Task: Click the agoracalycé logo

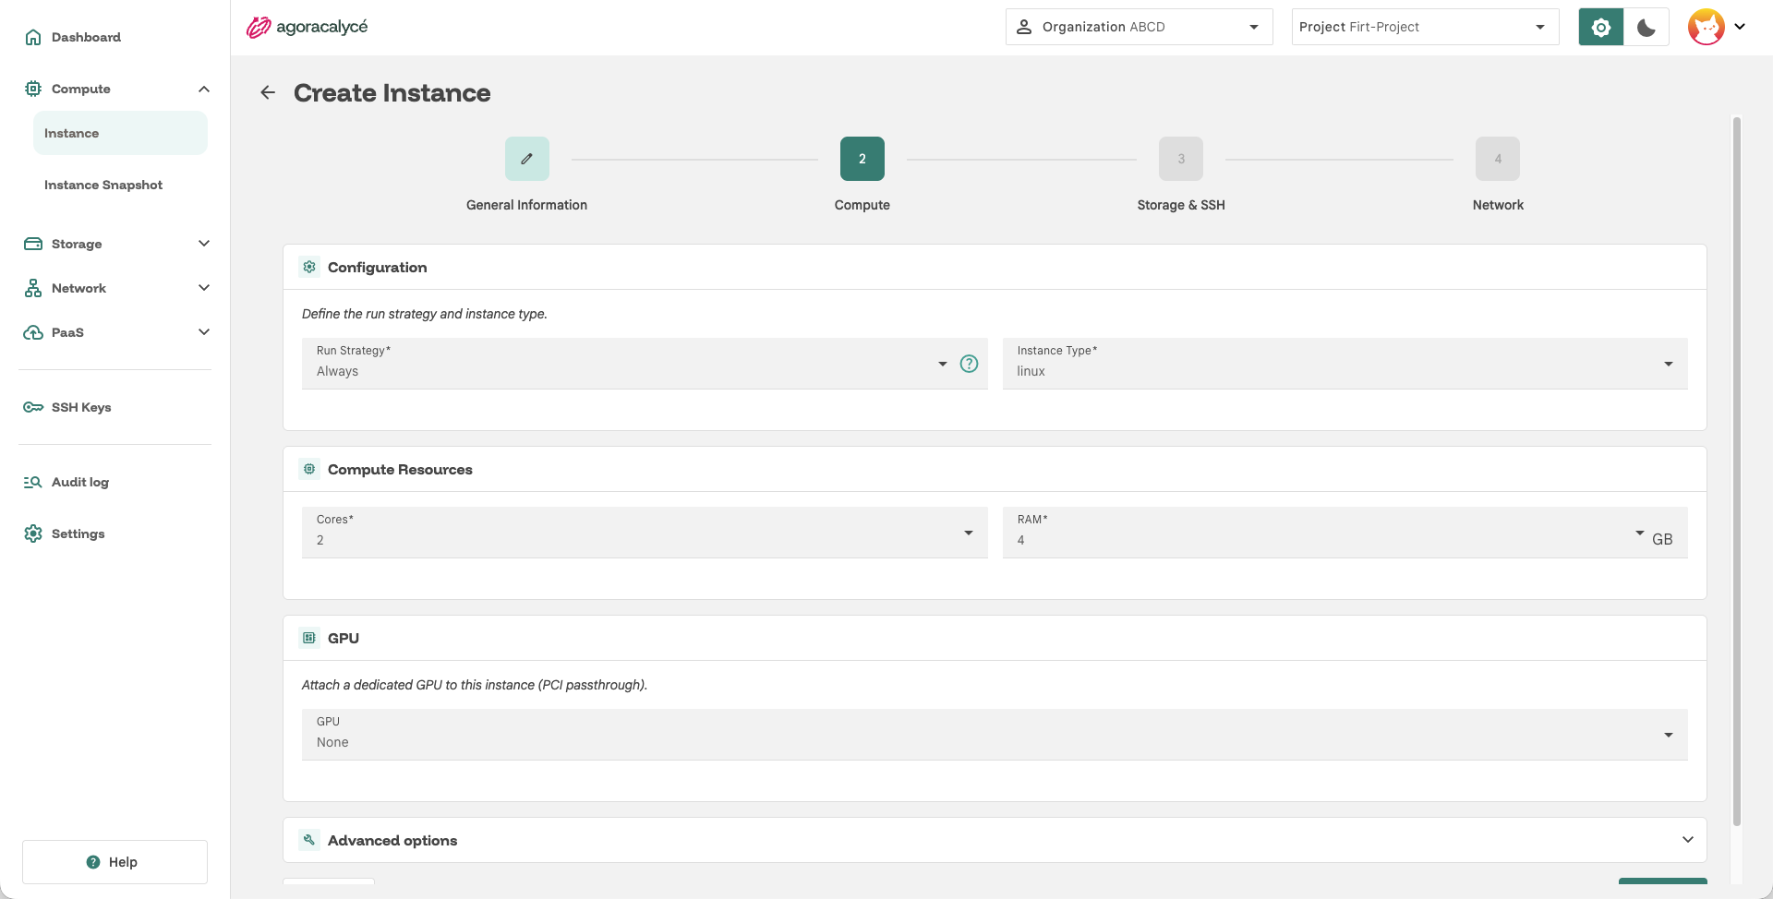Action: tap(307, 27)
